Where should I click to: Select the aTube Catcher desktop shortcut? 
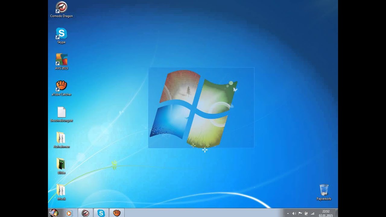click(x=62, y=88)
